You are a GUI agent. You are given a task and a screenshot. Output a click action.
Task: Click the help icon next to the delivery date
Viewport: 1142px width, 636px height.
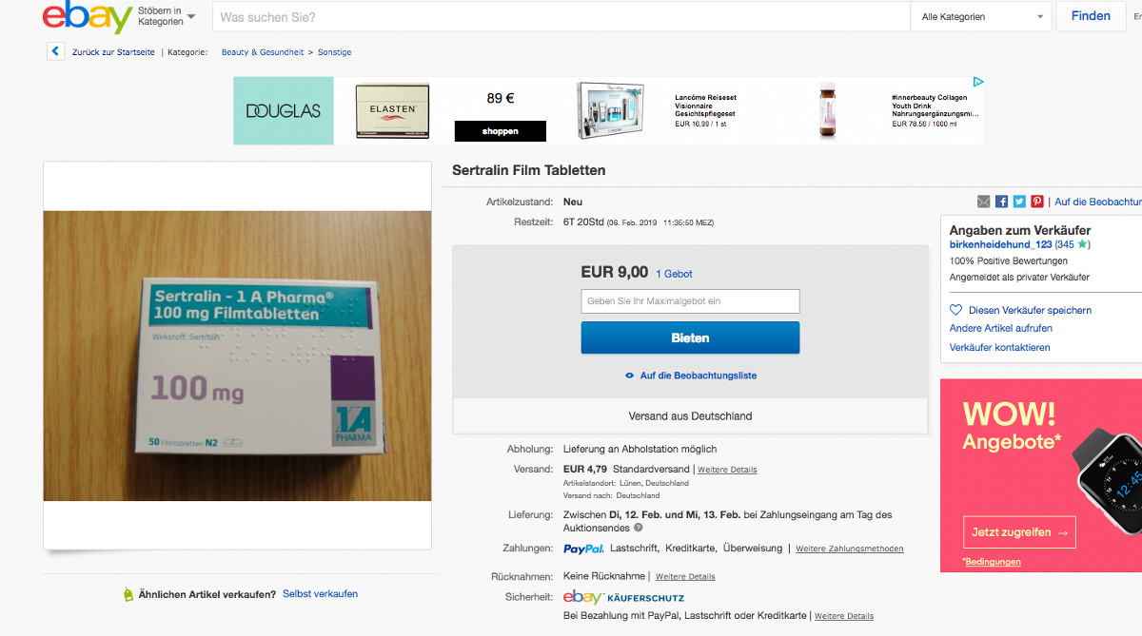point(639,528)
